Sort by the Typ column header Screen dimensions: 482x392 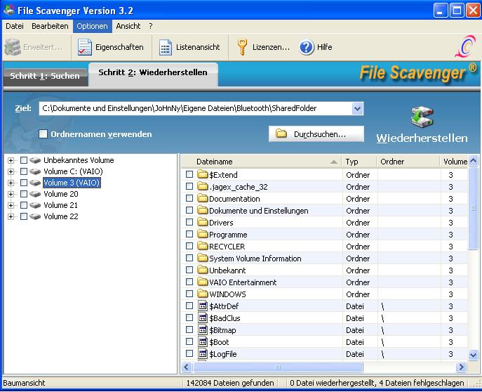click(x=359, y=162)
